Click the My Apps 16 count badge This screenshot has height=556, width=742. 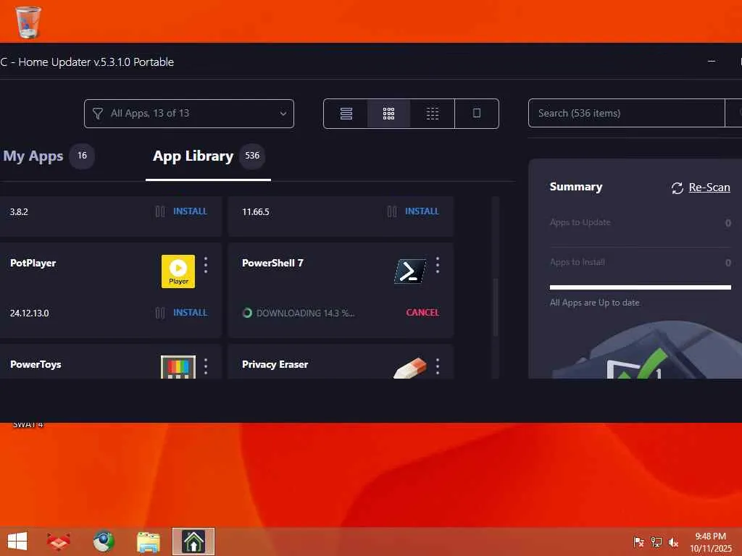tap(82, 156)
